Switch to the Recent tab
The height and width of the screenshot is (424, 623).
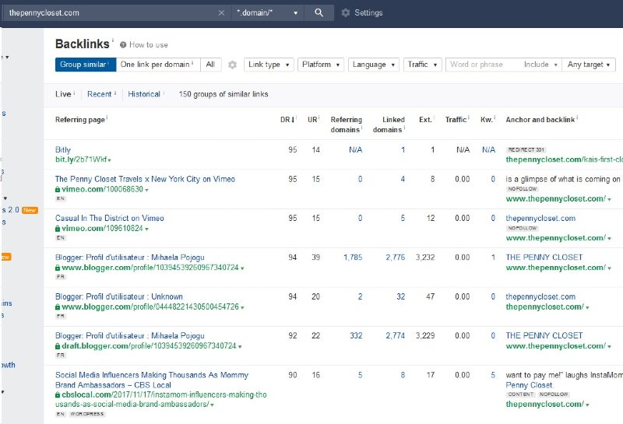pyautogui.click(x=100, y=94)
